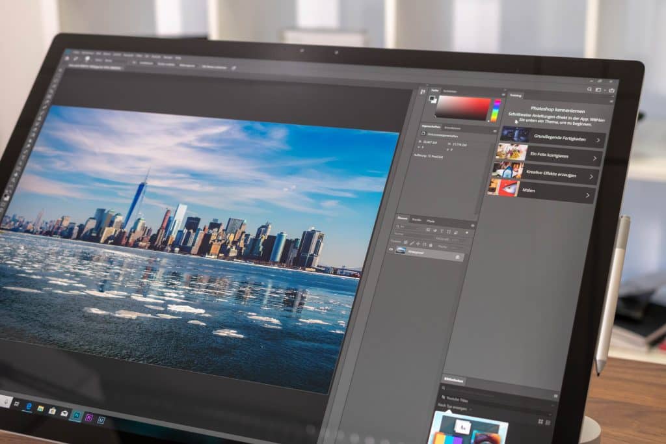This screenshot has height=444, width=666.
Task: Open the Malen tutorial via its arrow
Action: pos(588,195)
